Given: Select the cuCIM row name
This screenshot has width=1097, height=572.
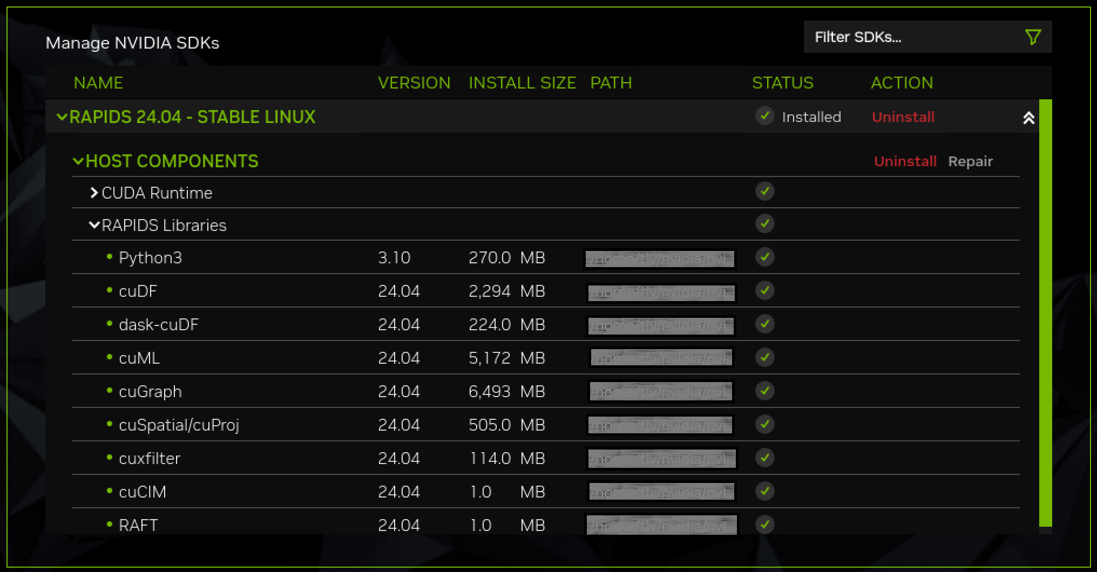Looking at the screenshot, I should pos(143,492).
